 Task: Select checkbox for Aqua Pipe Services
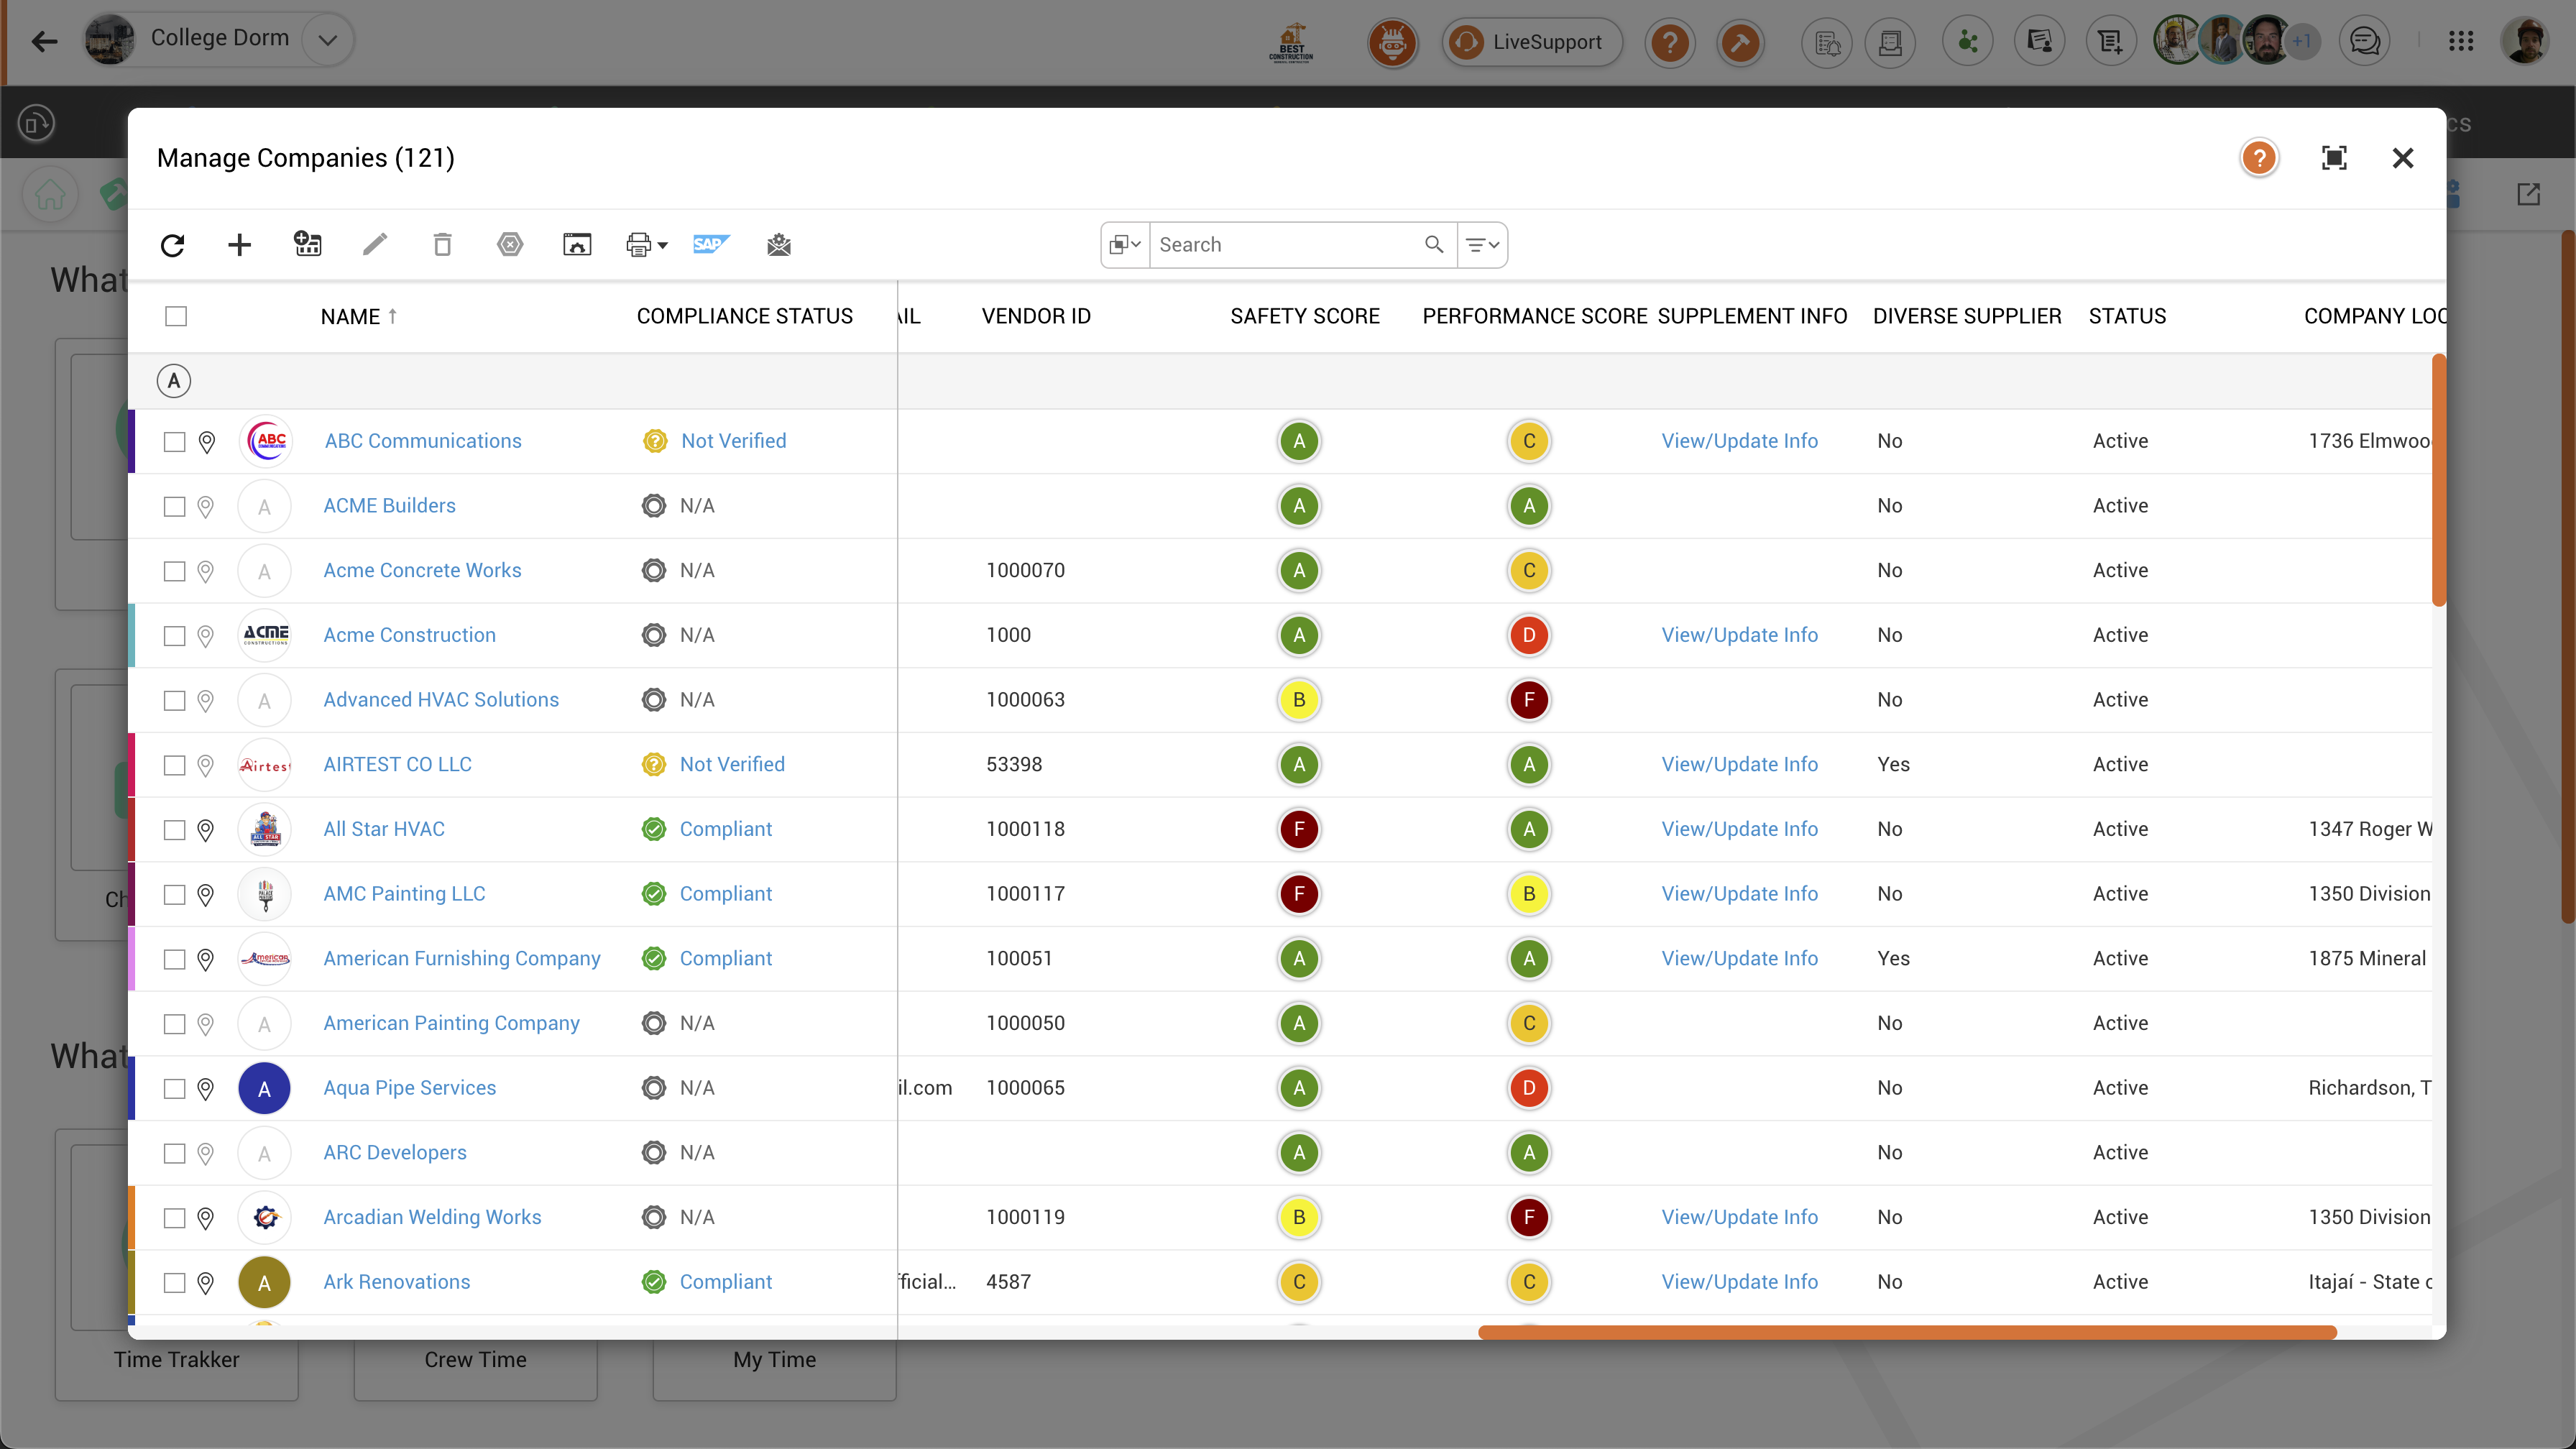tap(175, 1089)
